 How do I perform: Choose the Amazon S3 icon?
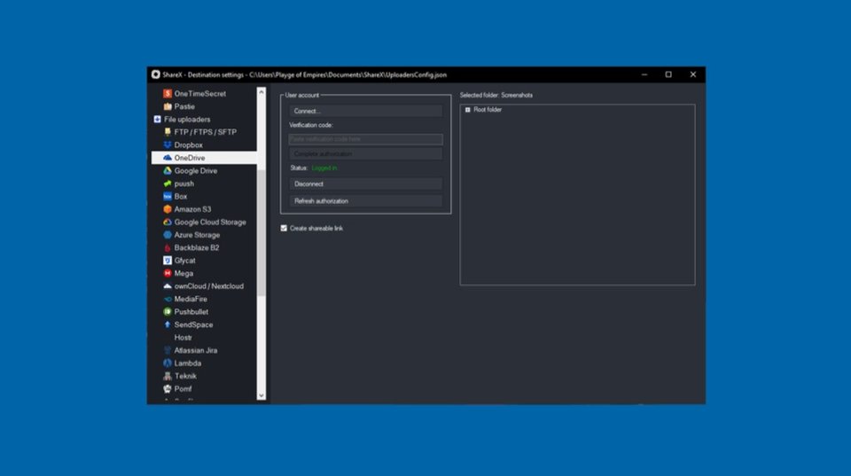tap(168, 209)
